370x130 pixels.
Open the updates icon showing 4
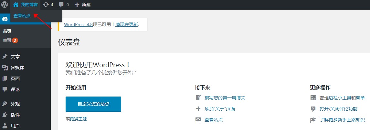(x=46, y=5)
